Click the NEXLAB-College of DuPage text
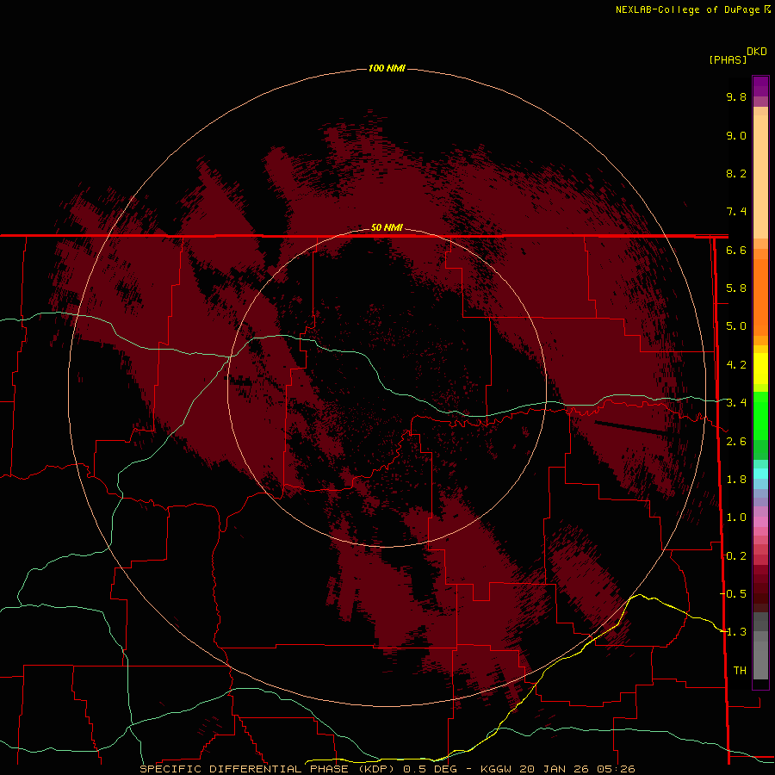The height and width of the screenshot is (775, 775). click(689, 9)
